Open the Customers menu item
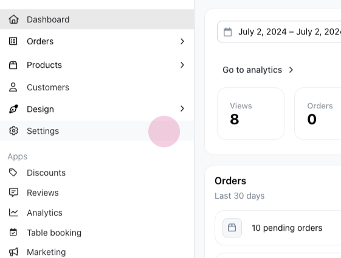This screenshot has width=341, height=258. click(x=97, y=87)
